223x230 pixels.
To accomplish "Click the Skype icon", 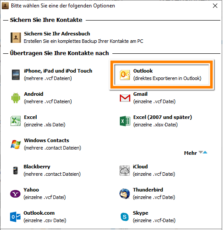I will click(x=125, y=217).
